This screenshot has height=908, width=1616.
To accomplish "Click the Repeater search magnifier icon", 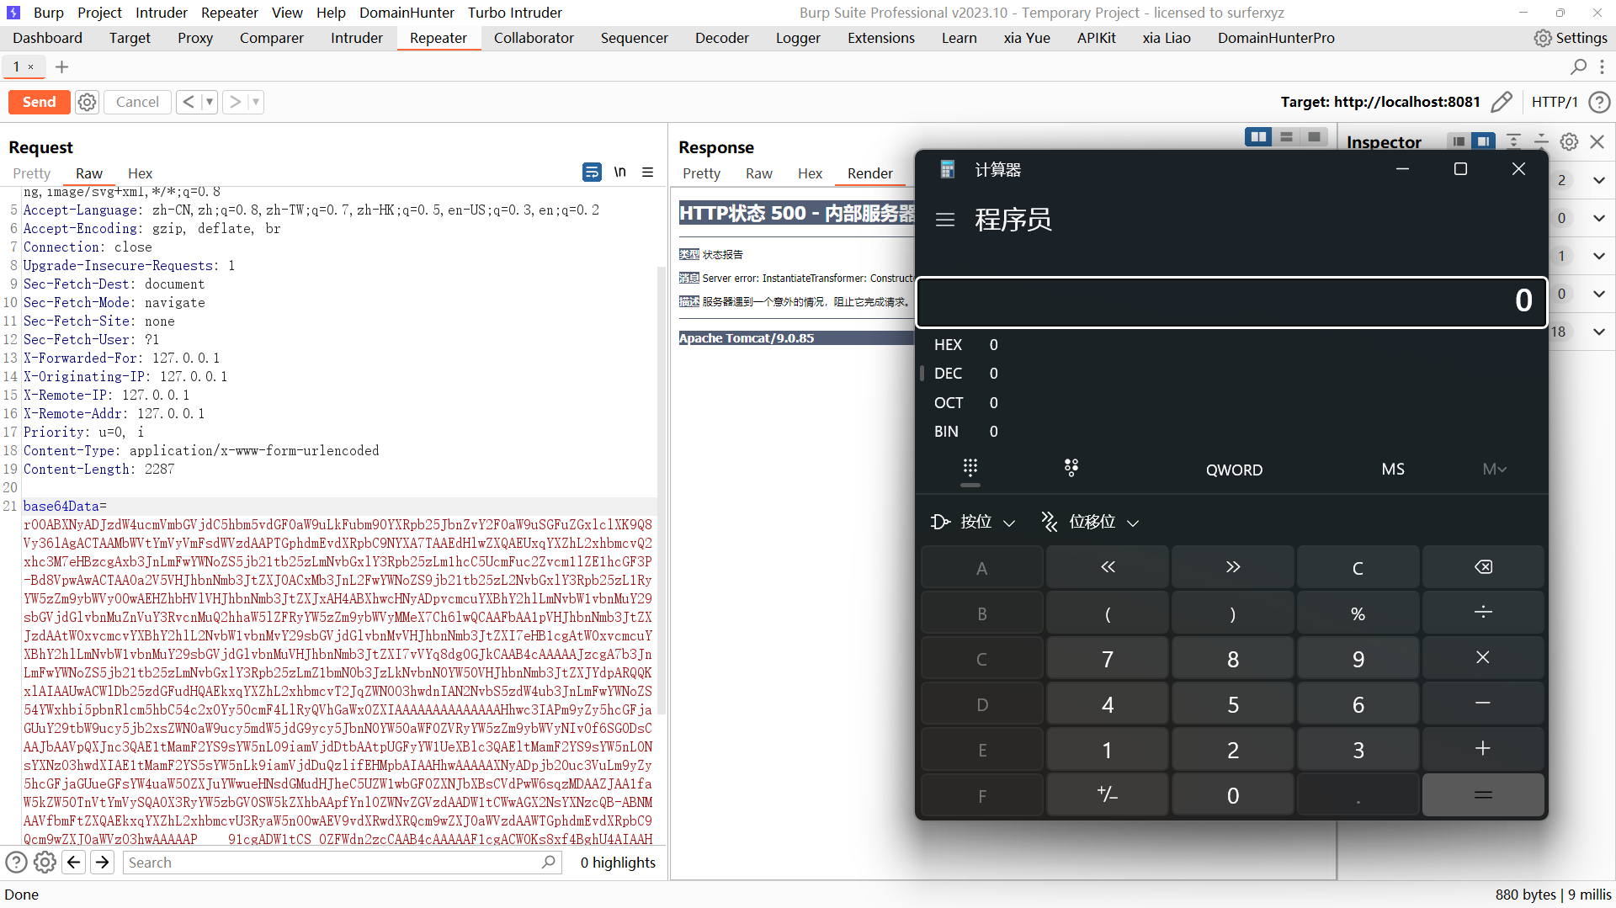I will point(1579,66).
